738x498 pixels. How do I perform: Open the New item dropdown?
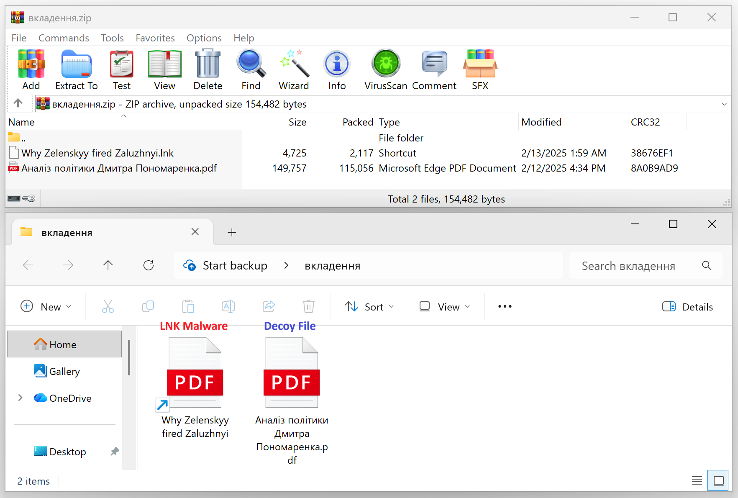coord(46,307)
